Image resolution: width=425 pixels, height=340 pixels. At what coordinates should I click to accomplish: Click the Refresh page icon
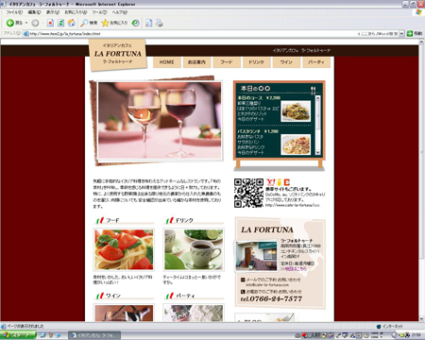pos(60,23)
